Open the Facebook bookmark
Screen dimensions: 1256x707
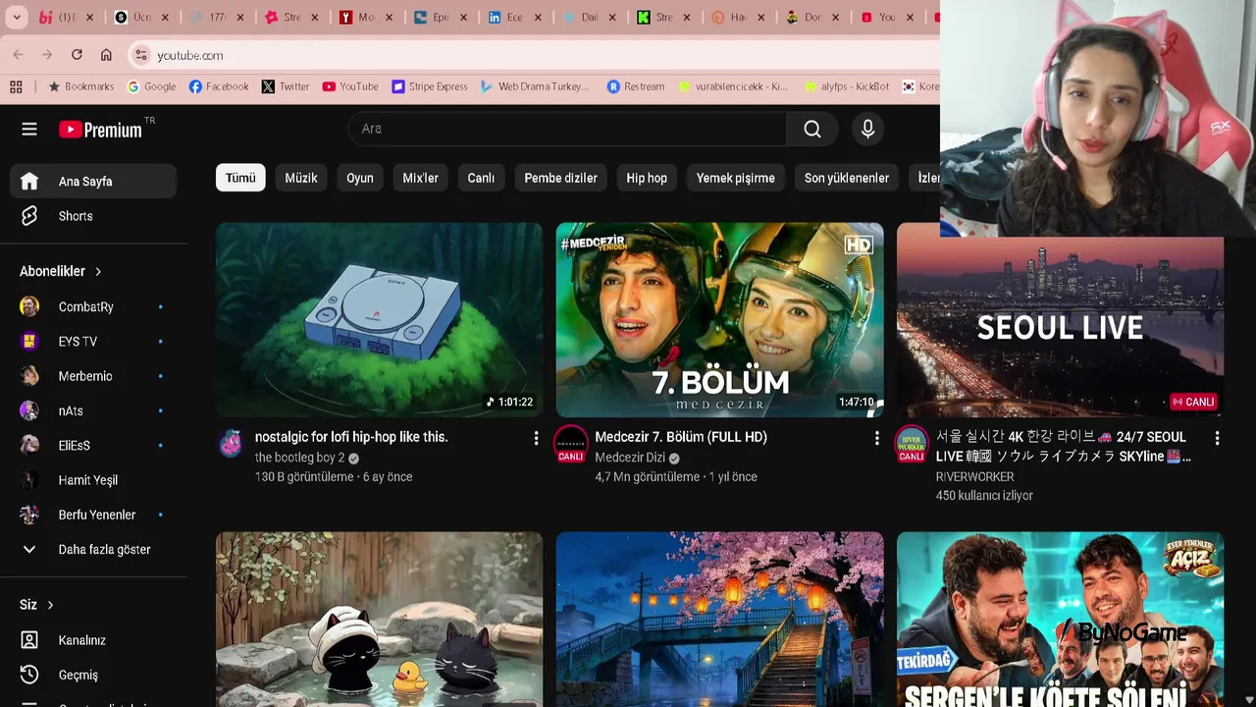pos(219,86)
